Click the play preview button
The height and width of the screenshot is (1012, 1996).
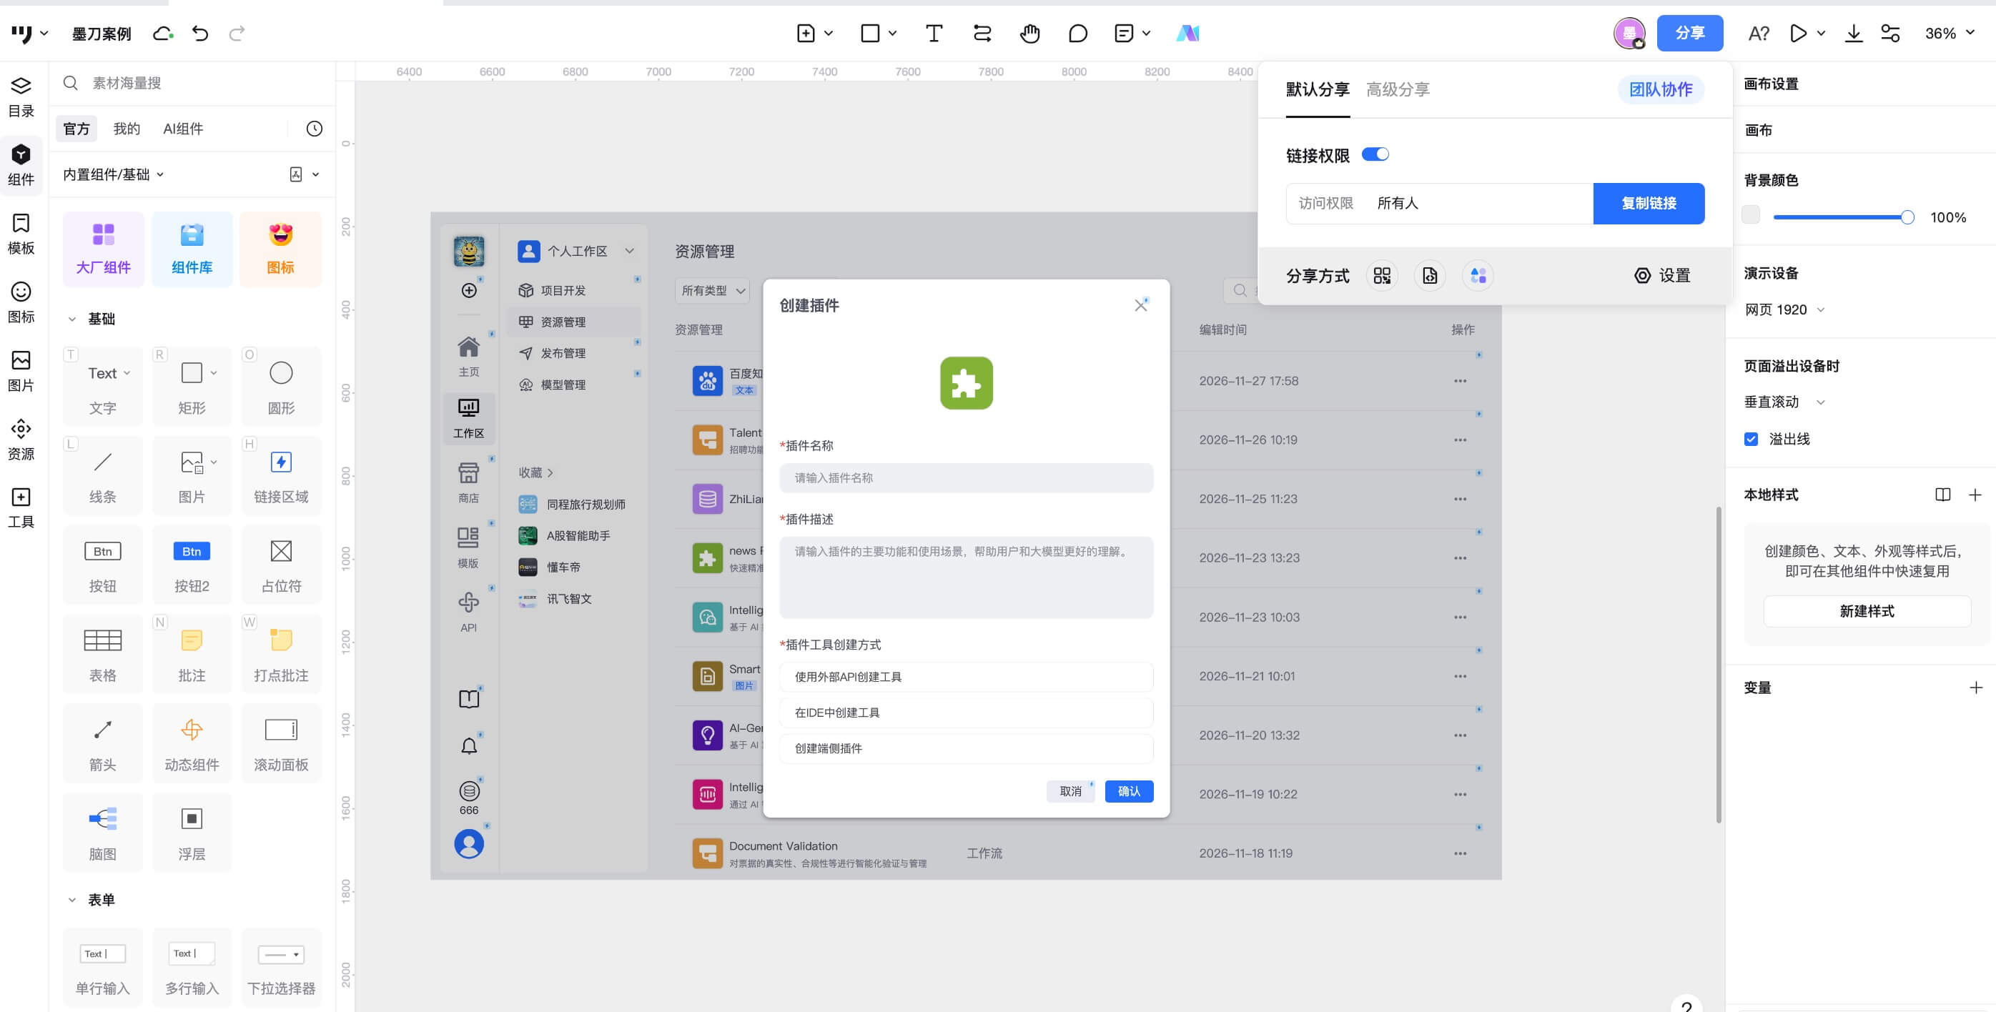1799,34
